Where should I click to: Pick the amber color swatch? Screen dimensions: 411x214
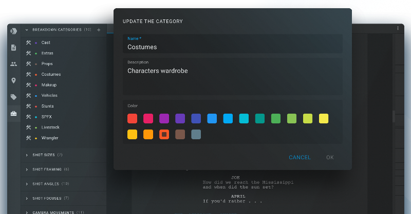(x=133, y=134)
